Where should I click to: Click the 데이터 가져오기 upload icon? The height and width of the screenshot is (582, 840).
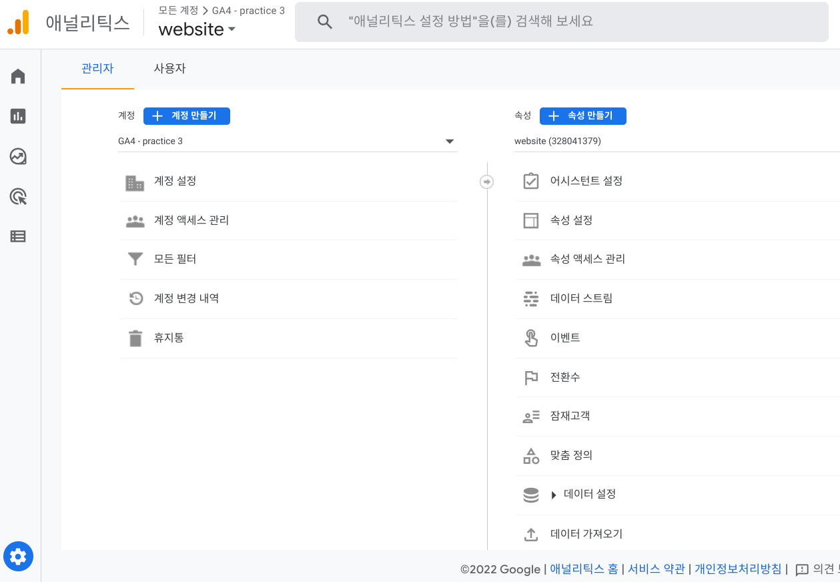coord(531,535)
